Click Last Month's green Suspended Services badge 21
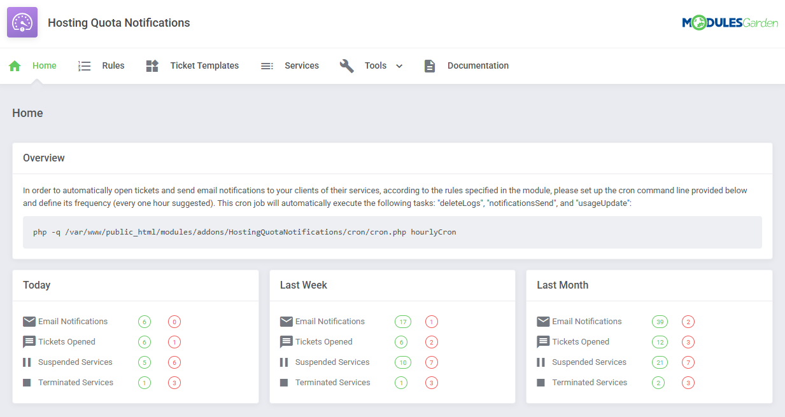The image size is (785, 417). [x=660, y=362]
